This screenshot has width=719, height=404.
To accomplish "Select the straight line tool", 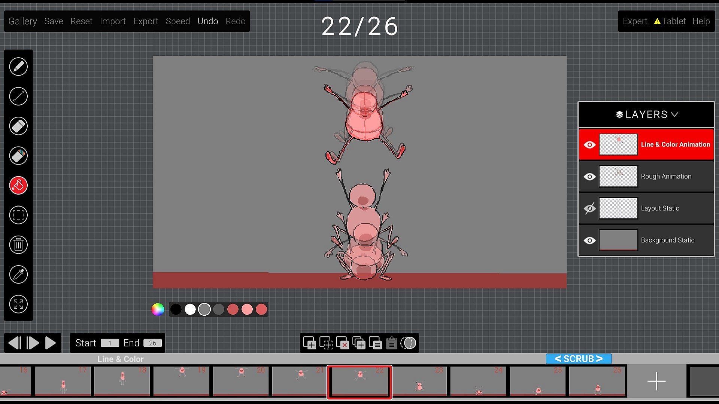I will [x=18, y=97].
